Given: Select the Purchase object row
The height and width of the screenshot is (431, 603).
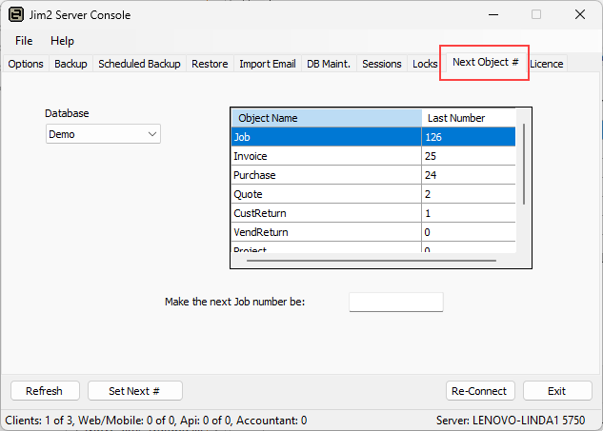Looking at the screenshot, I should [x=326, y=175].
